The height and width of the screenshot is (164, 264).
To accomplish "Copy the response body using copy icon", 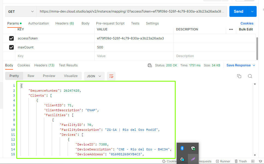I will [239, 76].
